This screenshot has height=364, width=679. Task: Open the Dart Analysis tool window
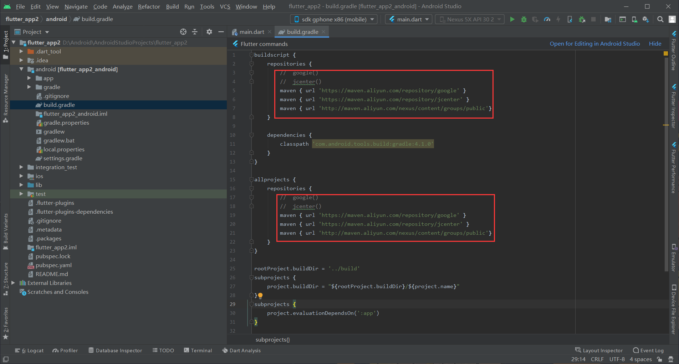click(x=241, y=350)
